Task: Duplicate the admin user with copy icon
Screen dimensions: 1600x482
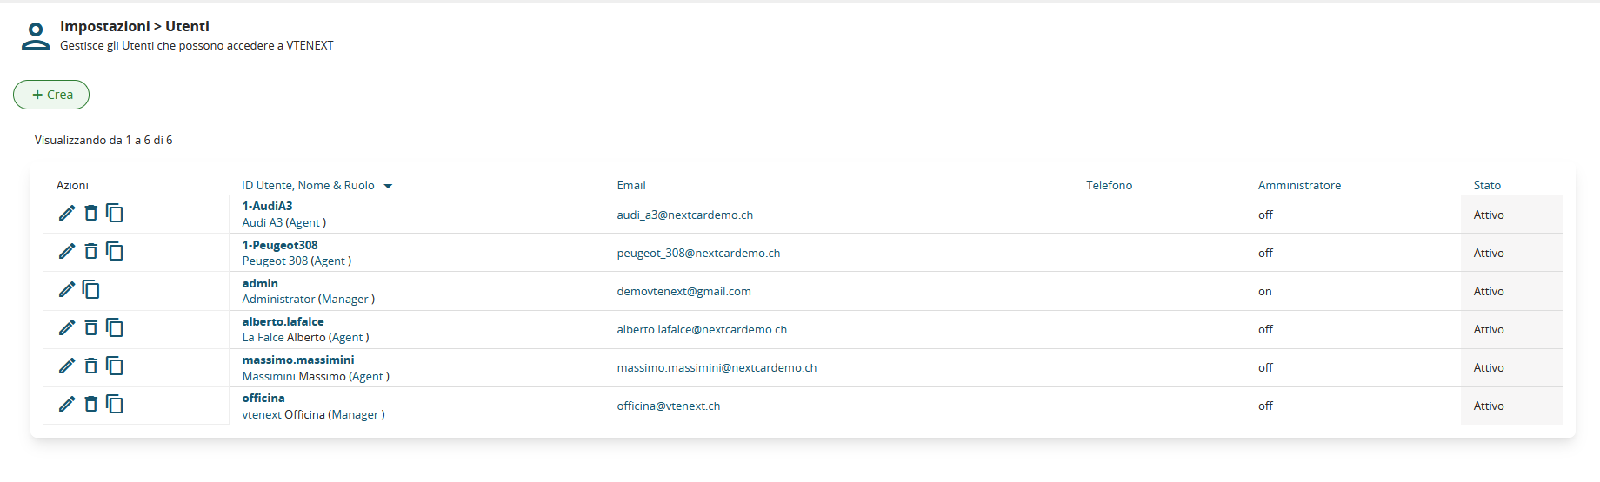Action: pos(90,289)
